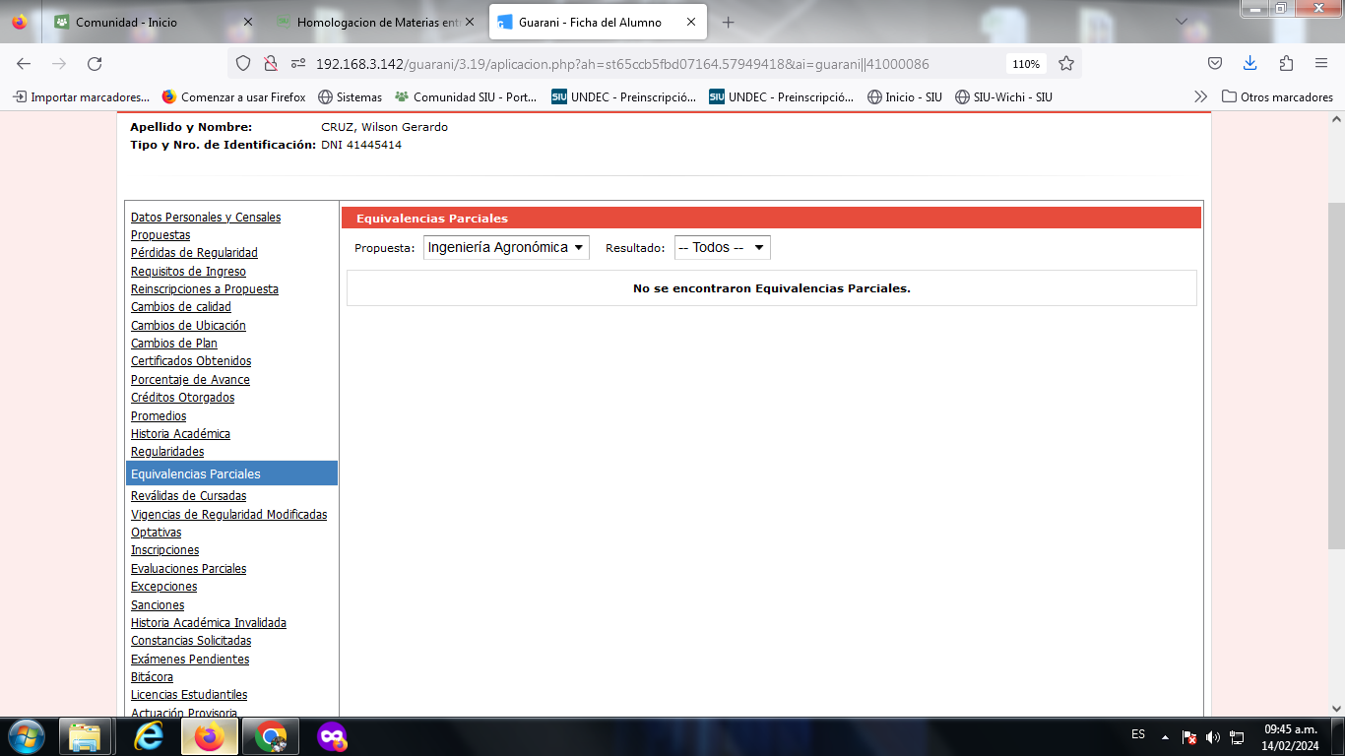The height and width of the screenshot is (756, 1345).
Task: Open the Resultado dropdown -- Todos --
Action: tap(723, 247)
